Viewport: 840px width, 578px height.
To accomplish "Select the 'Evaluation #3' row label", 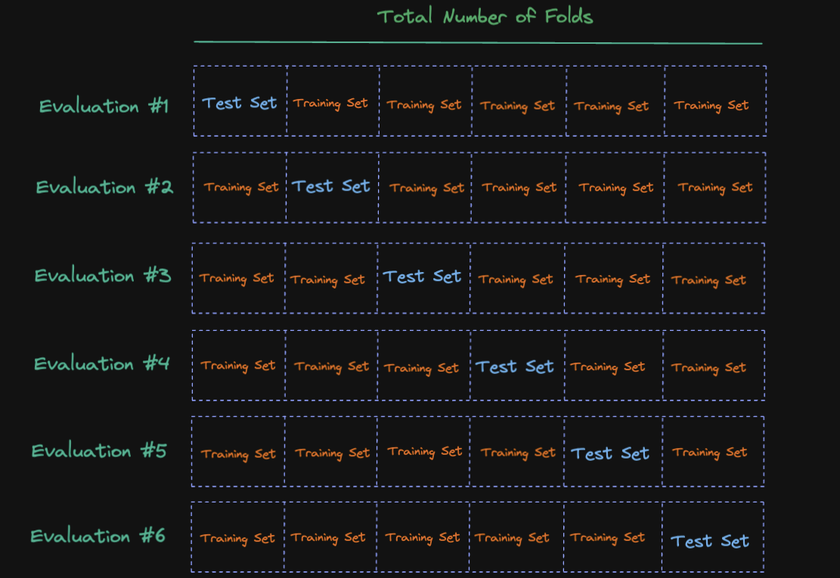I will pyautogui.click(x=103, y=275).
